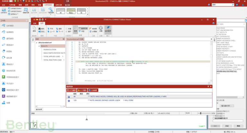
Task: Switch to 几何对象 ribbon tab
Action: 12,5
